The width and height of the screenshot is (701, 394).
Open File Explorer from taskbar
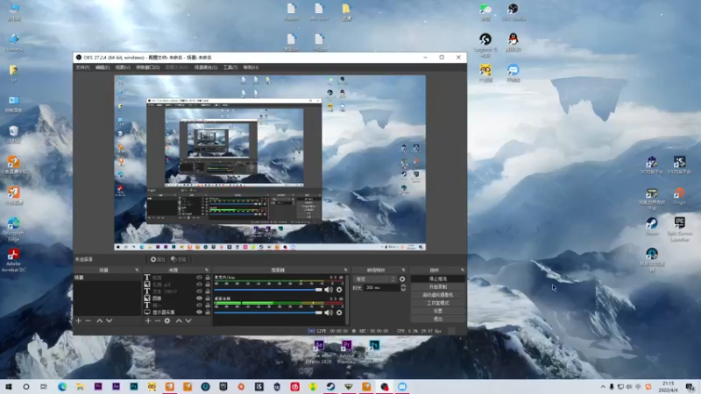point(80,386)
